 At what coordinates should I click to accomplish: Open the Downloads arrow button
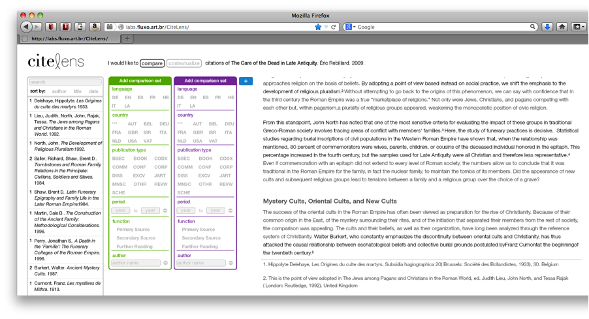coord(547,27)
